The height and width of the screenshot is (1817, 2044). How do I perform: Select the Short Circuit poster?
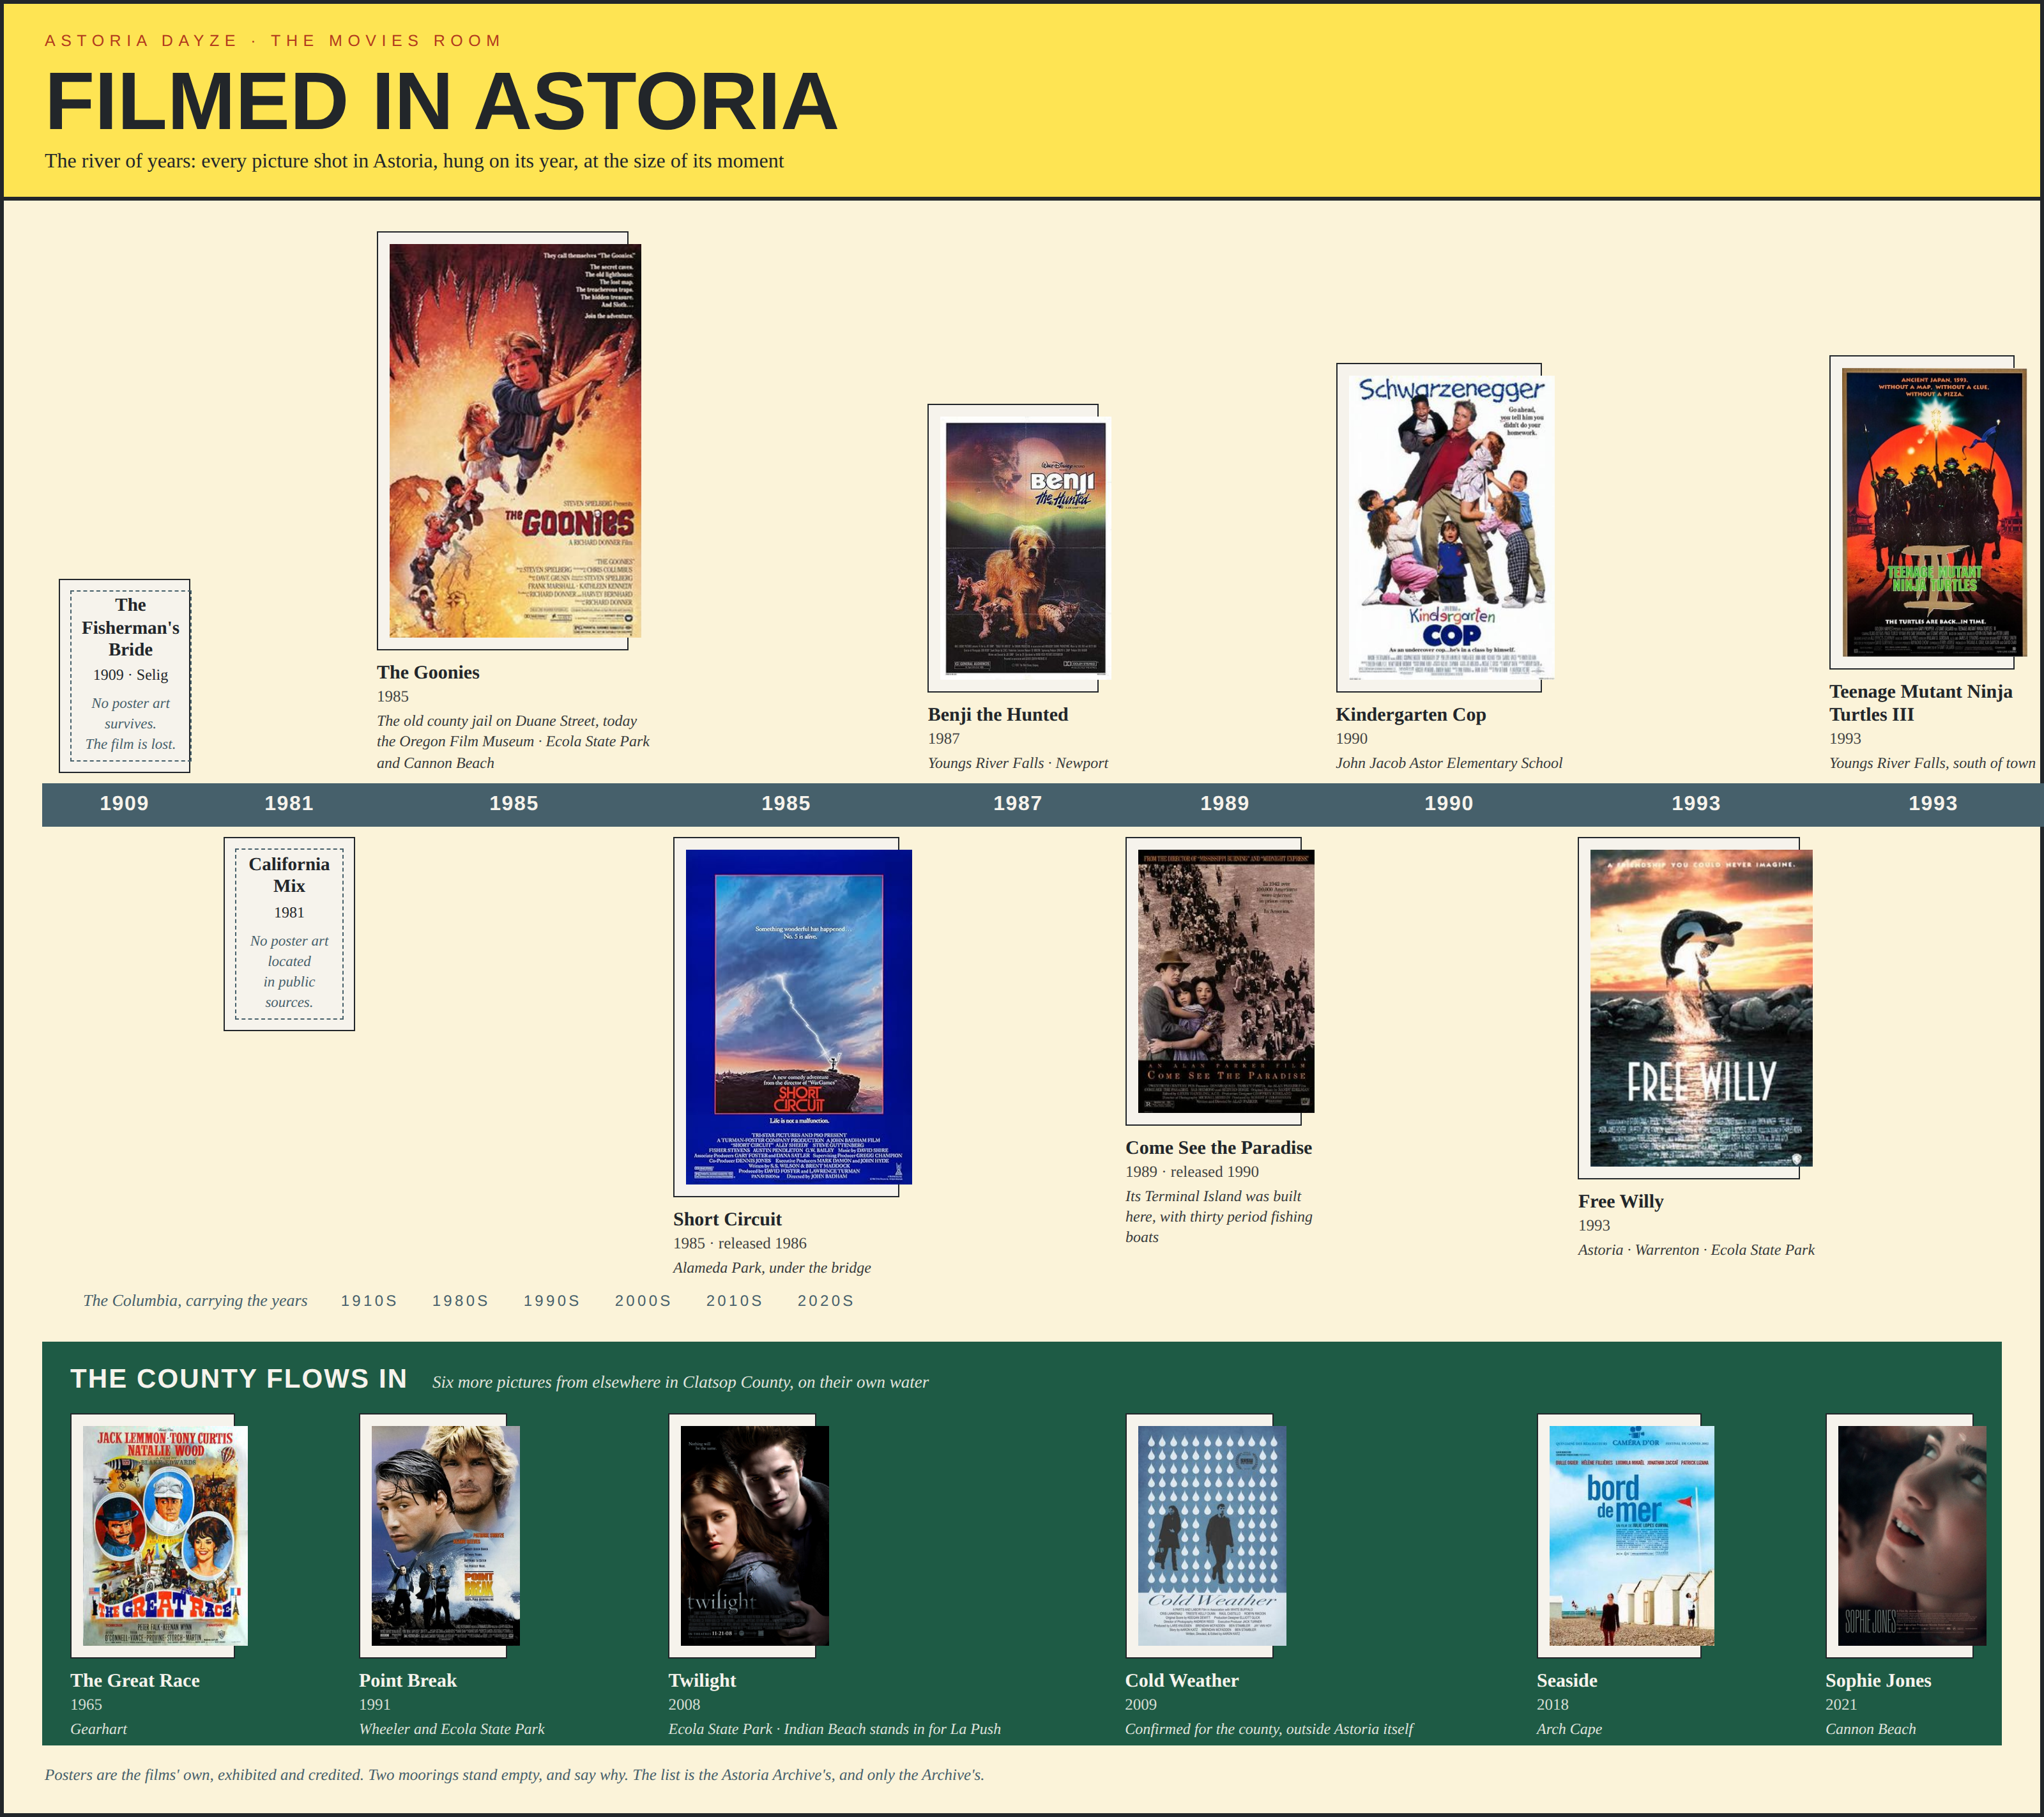(798, 1016)
